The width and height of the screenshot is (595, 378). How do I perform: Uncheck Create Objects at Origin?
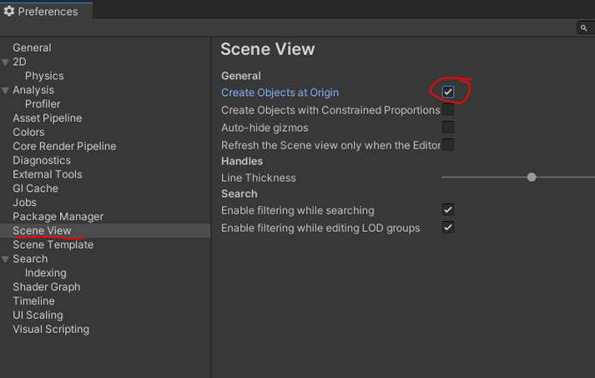(x=448, y=92)
